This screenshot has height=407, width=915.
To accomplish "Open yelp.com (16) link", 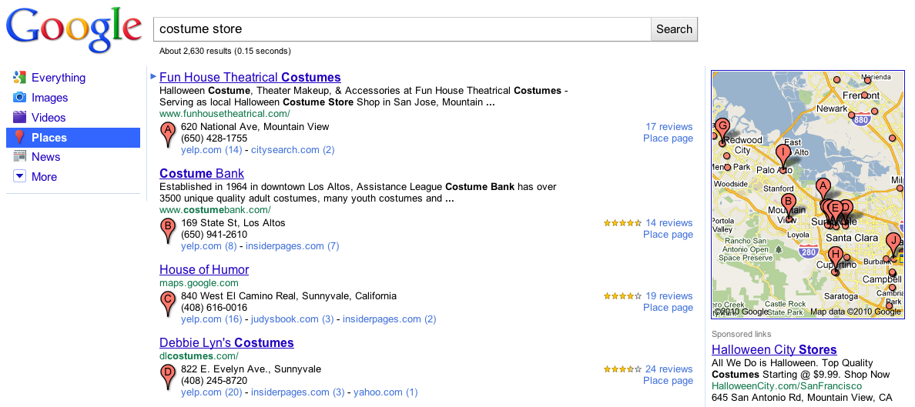I will tap(211, 319).
